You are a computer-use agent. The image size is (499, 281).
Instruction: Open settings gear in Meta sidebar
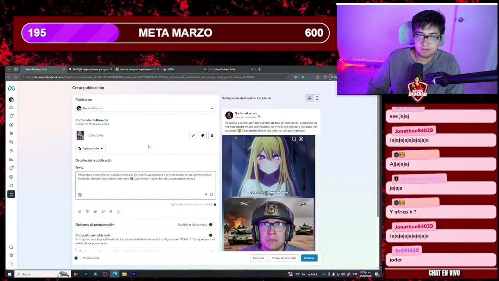(11, 255)
